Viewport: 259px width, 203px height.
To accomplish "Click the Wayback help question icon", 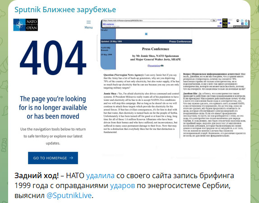I will [x=242, y=21].
